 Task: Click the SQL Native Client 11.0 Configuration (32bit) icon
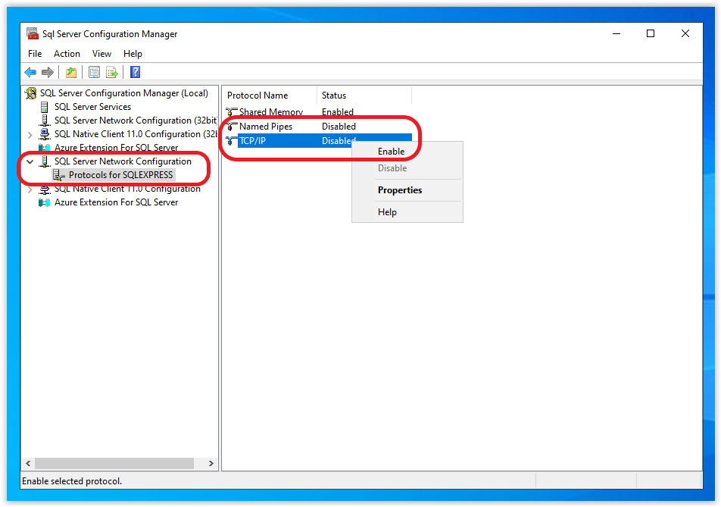45,134
